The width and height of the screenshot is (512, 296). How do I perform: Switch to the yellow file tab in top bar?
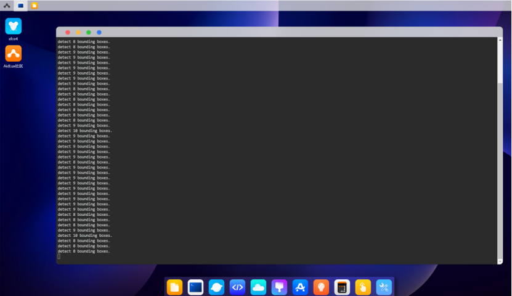tap(35, 6)
